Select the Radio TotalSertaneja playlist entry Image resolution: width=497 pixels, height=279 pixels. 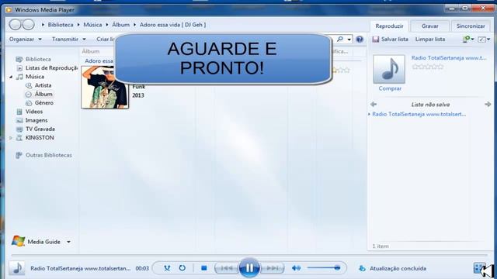(x=419, y=114)
